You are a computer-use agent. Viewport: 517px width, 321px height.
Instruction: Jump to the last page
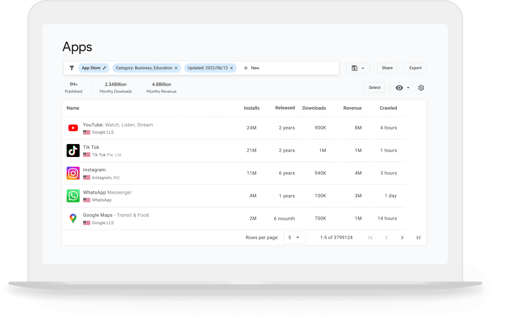[418, 238]
